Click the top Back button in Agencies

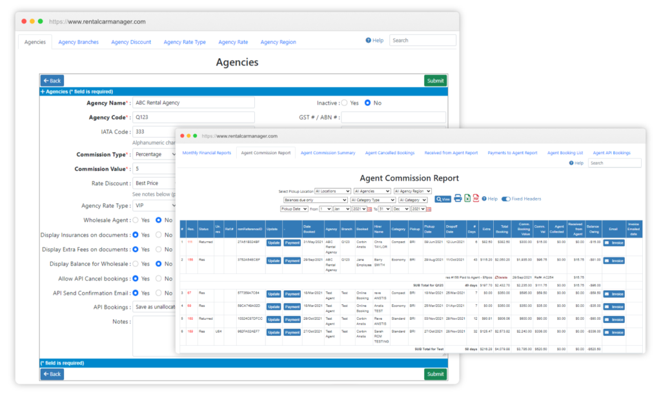point(52,81)
